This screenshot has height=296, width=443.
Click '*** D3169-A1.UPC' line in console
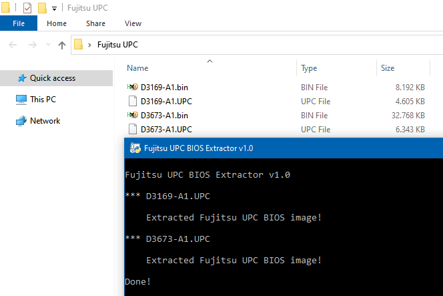[167, 196]
